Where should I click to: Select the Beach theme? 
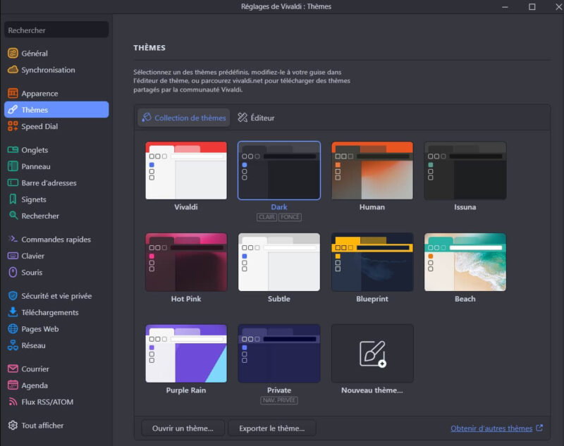point(465,261)
